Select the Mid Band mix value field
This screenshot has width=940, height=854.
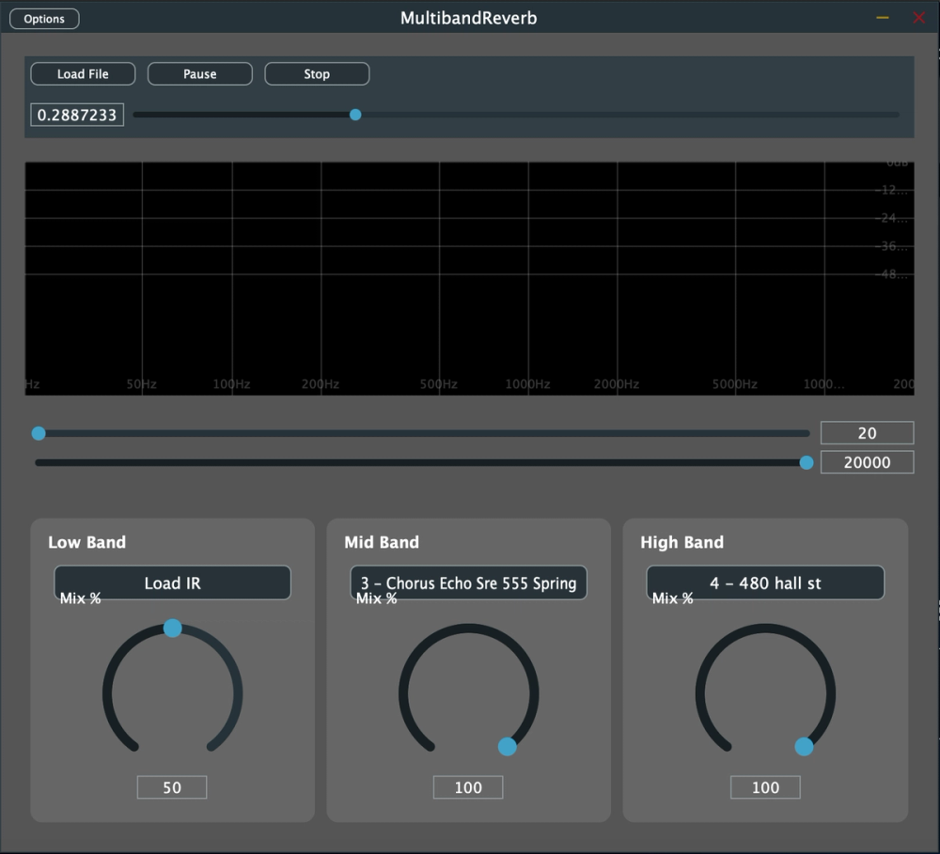468,787
